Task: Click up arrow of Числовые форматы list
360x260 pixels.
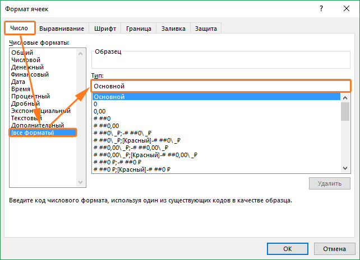Action: coord(80,54)
